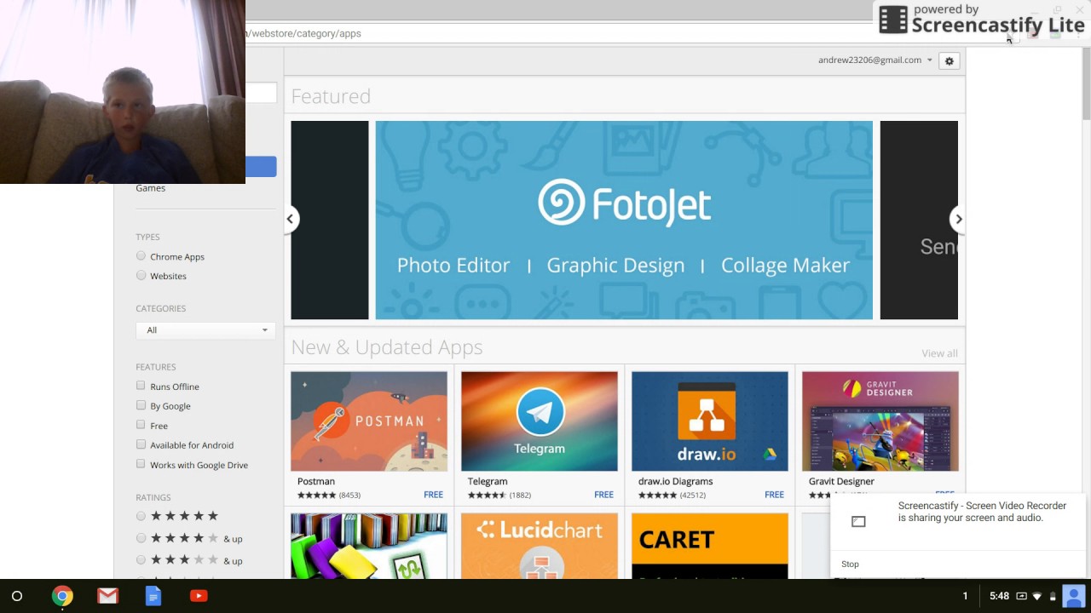Select the Games sidebar item

(151, 188)
